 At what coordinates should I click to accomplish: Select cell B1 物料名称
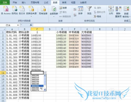click(x=25, y=32)
